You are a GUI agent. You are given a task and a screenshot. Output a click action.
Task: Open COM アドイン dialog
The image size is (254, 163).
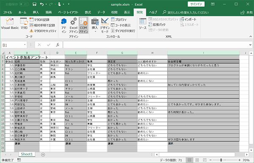pyautogui.click(x=83, y=25)
